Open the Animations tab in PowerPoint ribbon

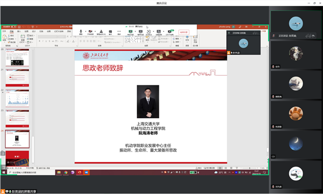[x=48, y=31]
